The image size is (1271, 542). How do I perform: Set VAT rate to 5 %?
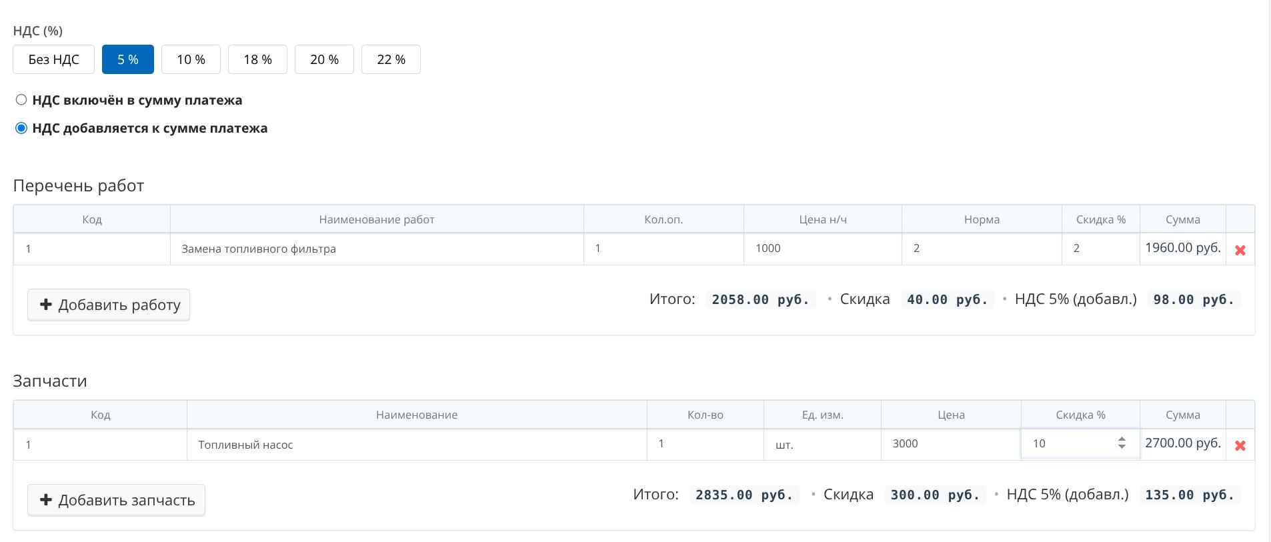point(127,59)
